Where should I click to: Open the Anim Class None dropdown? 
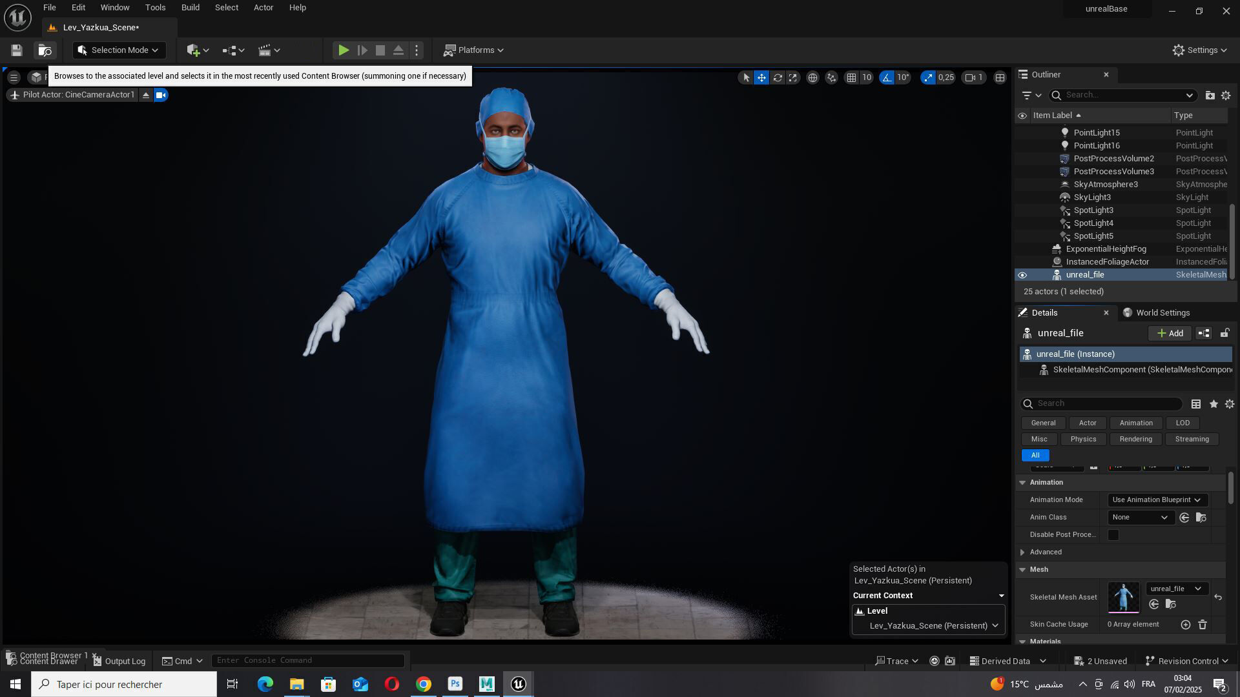tap(1140, 518)
